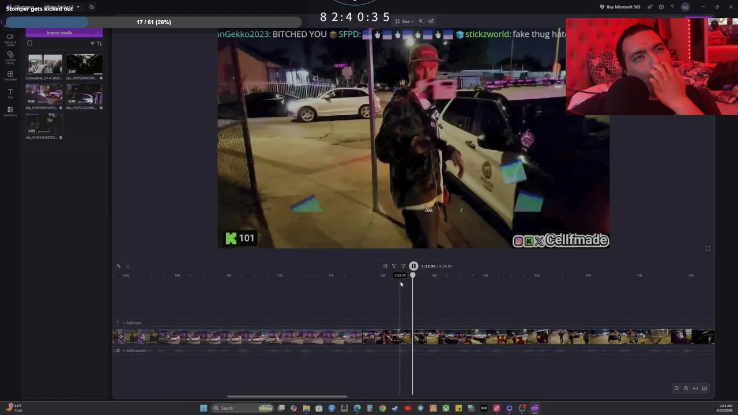The height and width of the screenshot is (415, 738).
Task: Open the project name dropdown arrow
Action: [78, 7]
